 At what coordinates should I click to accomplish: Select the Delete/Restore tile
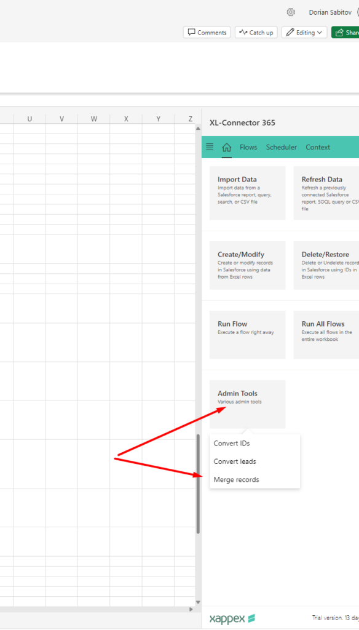(x=326, y=265)
